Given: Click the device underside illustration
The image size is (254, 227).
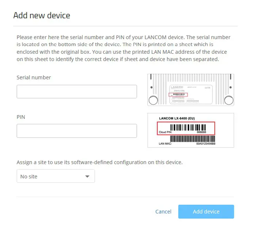Looking at the screenshot, I should 190,90.
